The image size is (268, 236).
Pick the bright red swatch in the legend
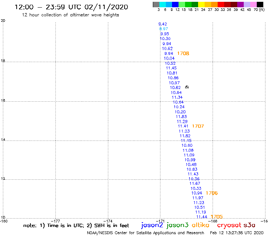(221, 4)
